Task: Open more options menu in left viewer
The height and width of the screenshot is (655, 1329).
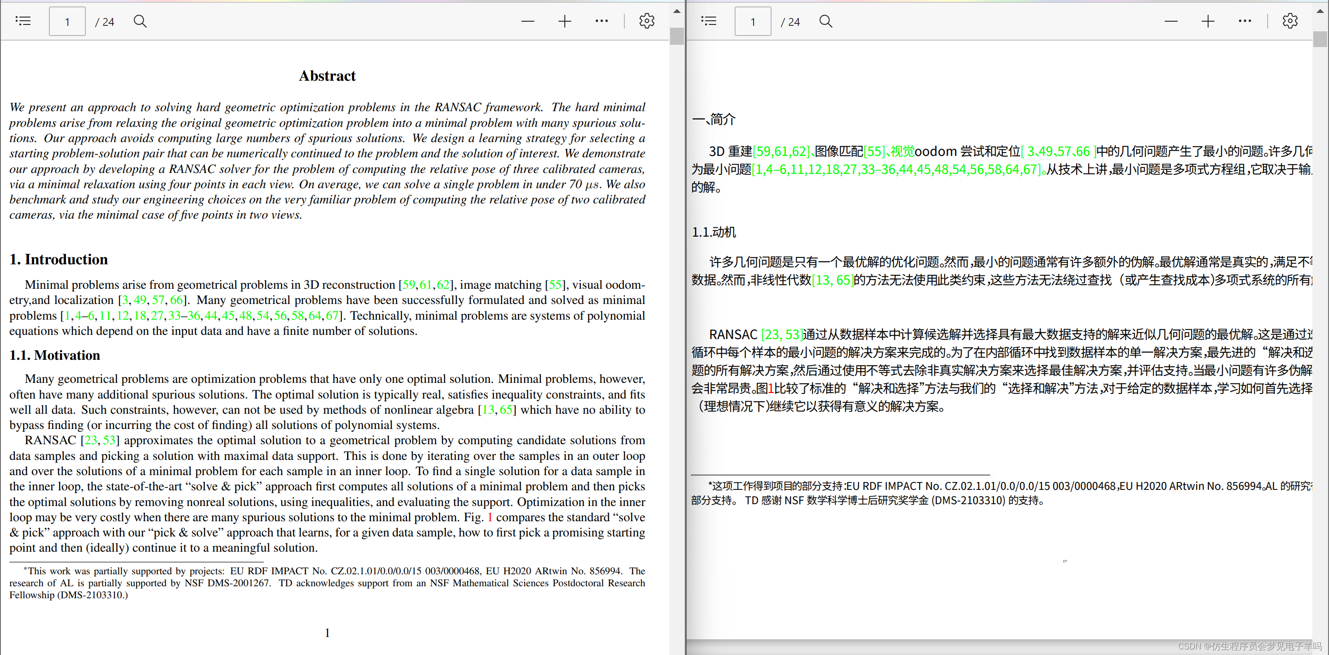Action: coord(602,21)
